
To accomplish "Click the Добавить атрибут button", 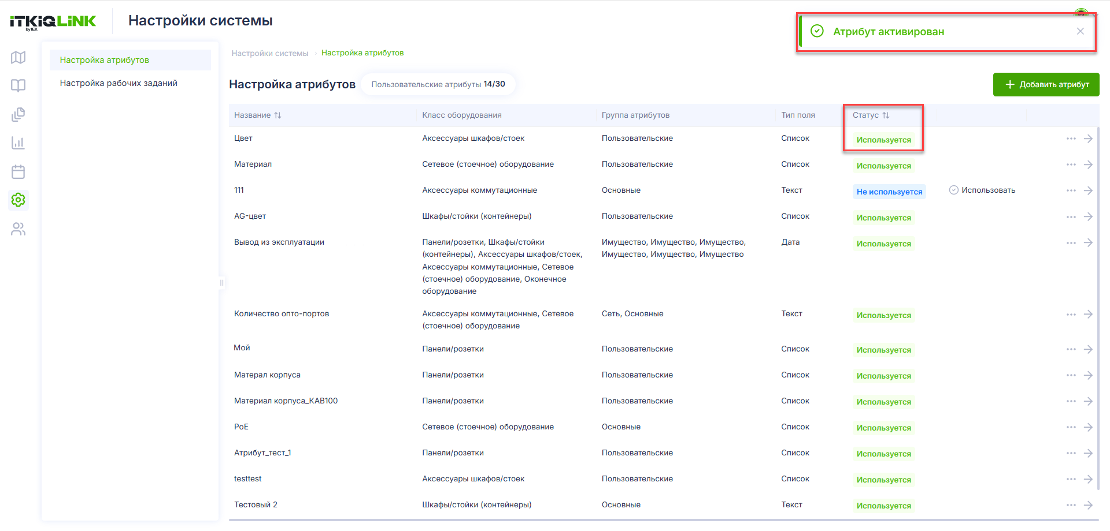I will [1046, 84].
